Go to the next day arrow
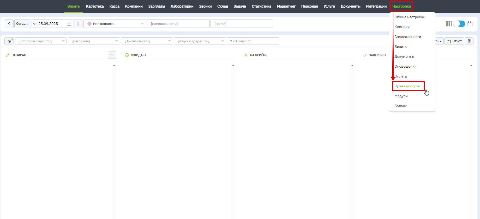The image size is (480, 219). click(x=78, y=24)
